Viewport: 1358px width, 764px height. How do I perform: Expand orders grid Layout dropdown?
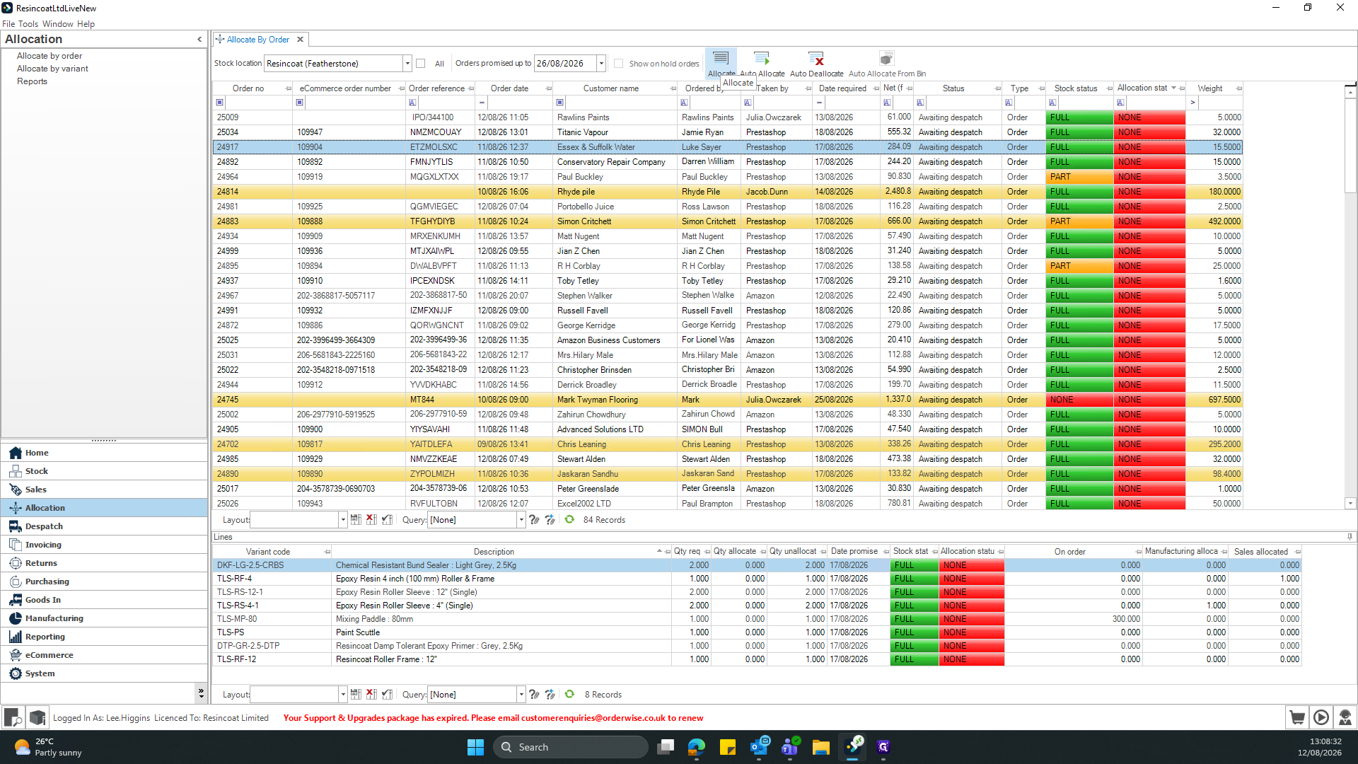343,520
